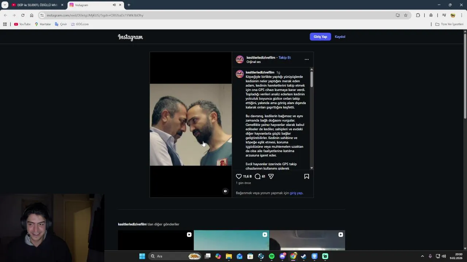Viewport: 467px width, 262px height.
Task: Open the three-dot more options menu on post
Action: point(306,59)
